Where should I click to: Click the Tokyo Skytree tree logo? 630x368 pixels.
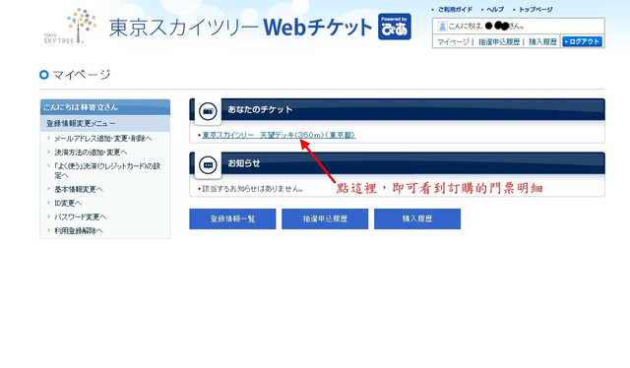click(x=70, y=27)
